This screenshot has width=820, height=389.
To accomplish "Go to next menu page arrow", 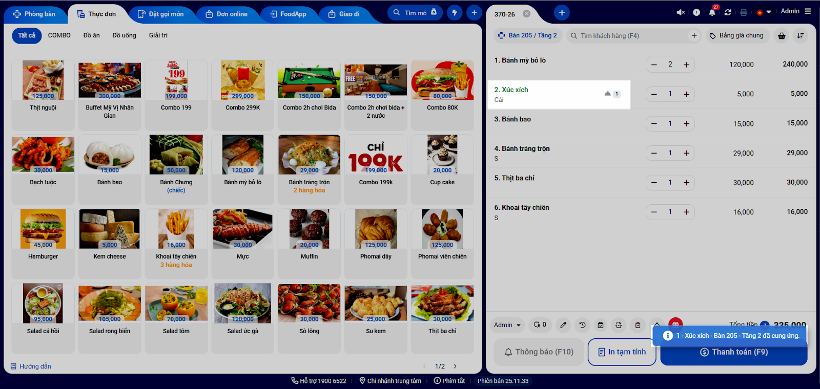I will [455, 366].
